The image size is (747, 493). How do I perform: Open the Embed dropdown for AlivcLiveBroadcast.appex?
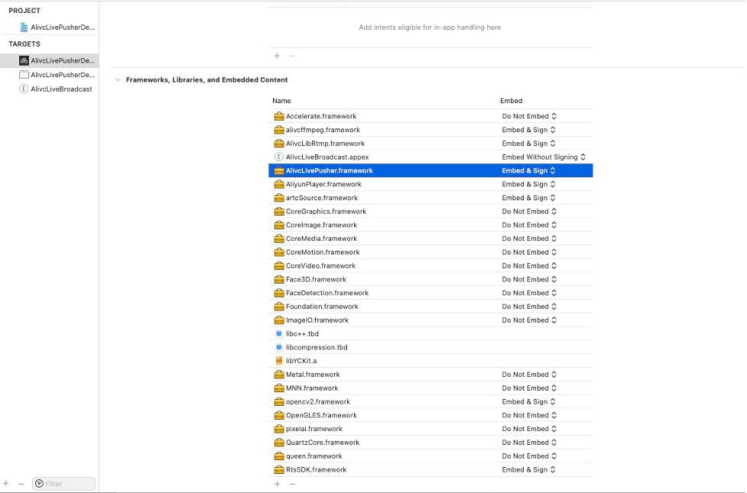[544, 157]
